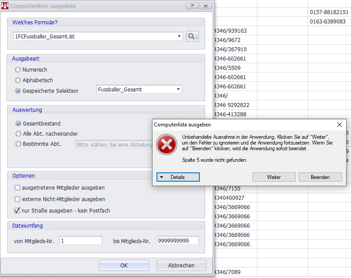The width and height of the screenshot is (351, 278).
Task: Open the 1FCFussballer_Gesamt.lst form dropdown
Action: pos(179,37)
